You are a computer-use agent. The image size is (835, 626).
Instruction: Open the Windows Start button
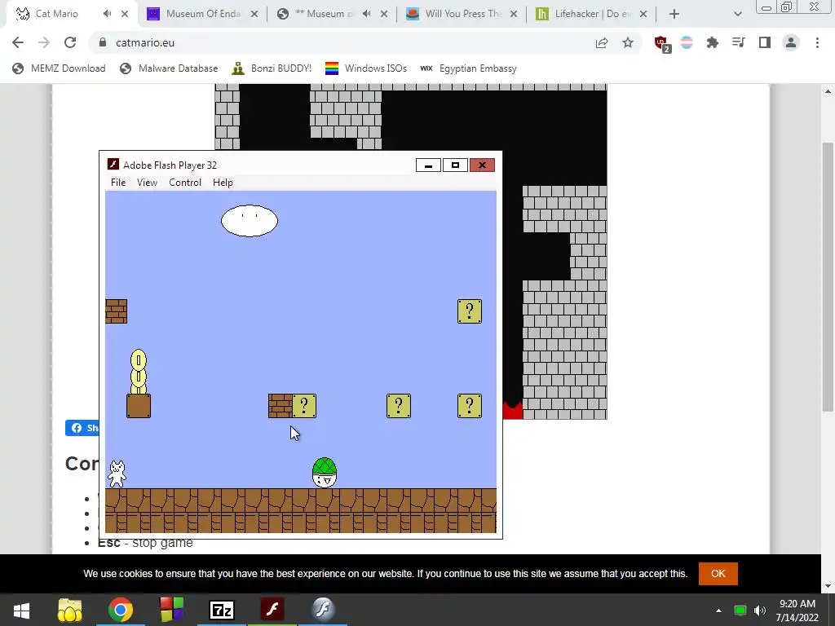tap(22, 610)
